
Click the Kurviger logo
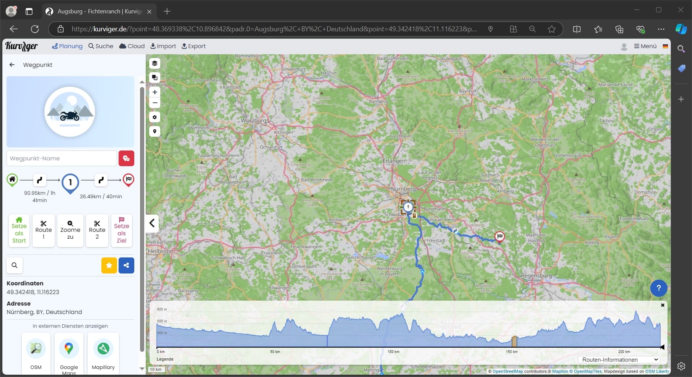(x=21, y=46)
